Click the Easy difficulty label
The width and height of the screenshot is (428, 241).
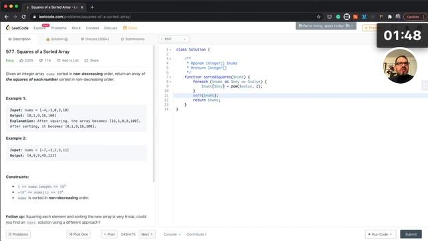click(x=10, y=60)
